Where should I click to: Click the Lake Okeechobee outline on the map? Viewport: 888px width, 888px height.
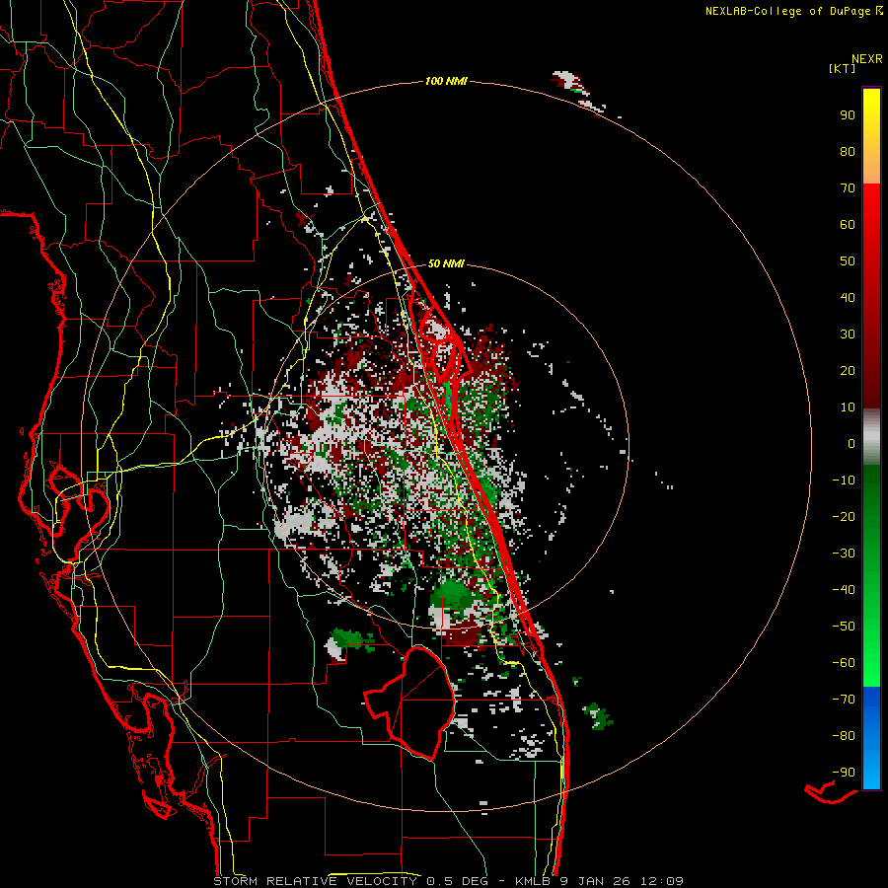point(408,703)
